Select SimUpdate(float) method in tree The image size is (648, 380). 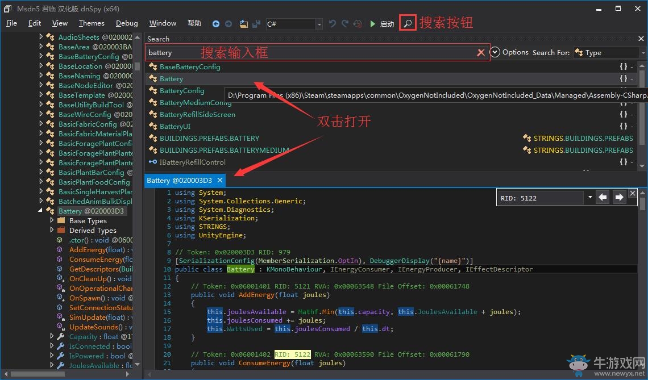(101, 317)
